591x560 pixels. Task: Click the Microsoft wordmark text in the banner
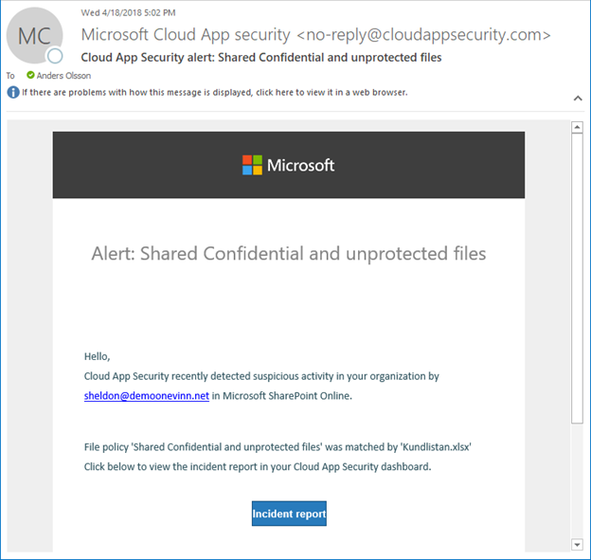[300, 165]
